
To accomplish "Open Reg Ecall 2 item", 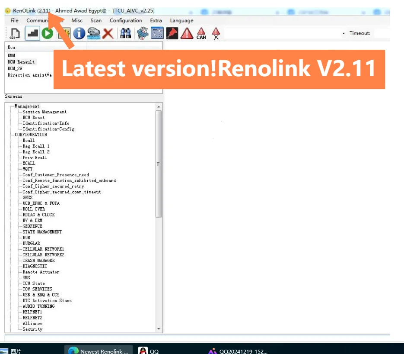I will coord(36,152).
